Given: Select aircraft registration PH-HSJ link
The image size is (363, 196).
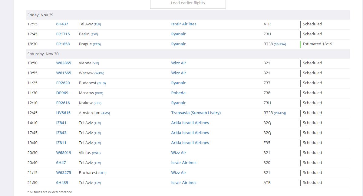Looking at the screenshot, I should click(280, 113).
